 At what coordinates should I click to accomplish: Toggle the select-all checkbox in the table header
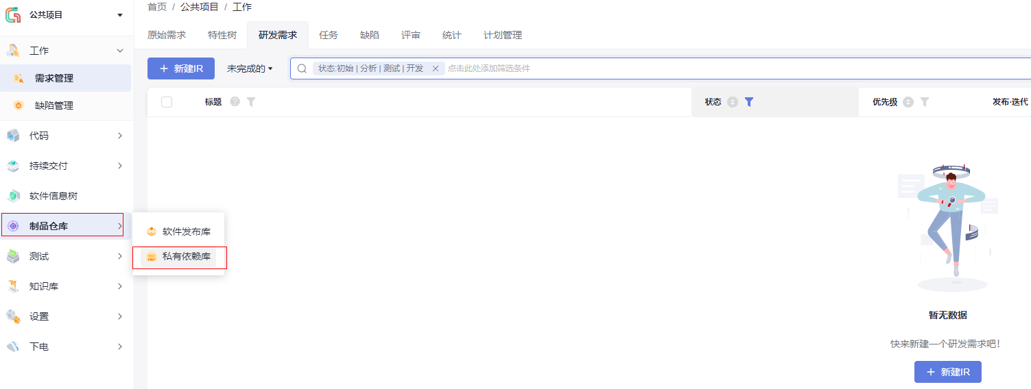click(167, 102)
